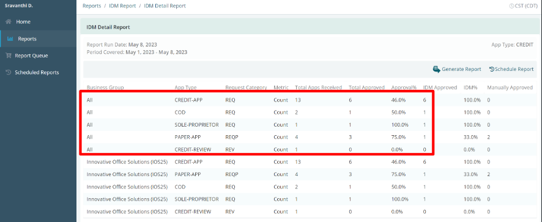The image size is (542, 222).
Task: Click the REQP category in All PAPER-APP row
Action: point(232,137)
